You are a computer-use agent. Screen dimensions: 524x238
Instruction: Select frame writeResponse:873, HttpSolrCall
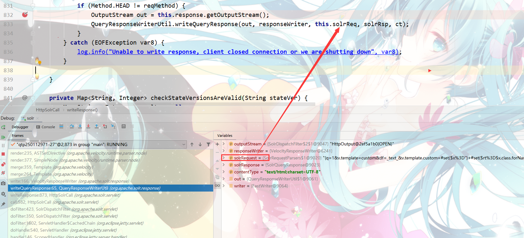coord(111,195)
